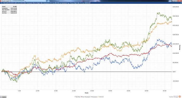The width and height of the screenshot is (182, 98).
Task: Toggle the Non Showdown legend entry
Action: 86,97
